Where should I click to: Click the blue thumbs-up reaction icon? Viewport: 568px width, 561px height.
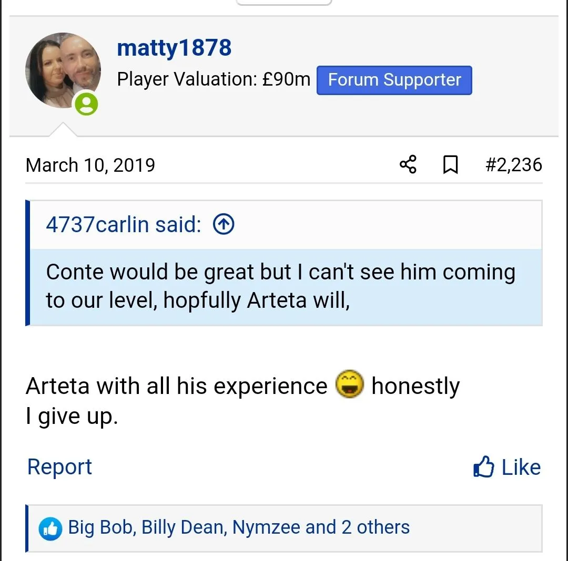pyautogui.click(x=50, y=528)
